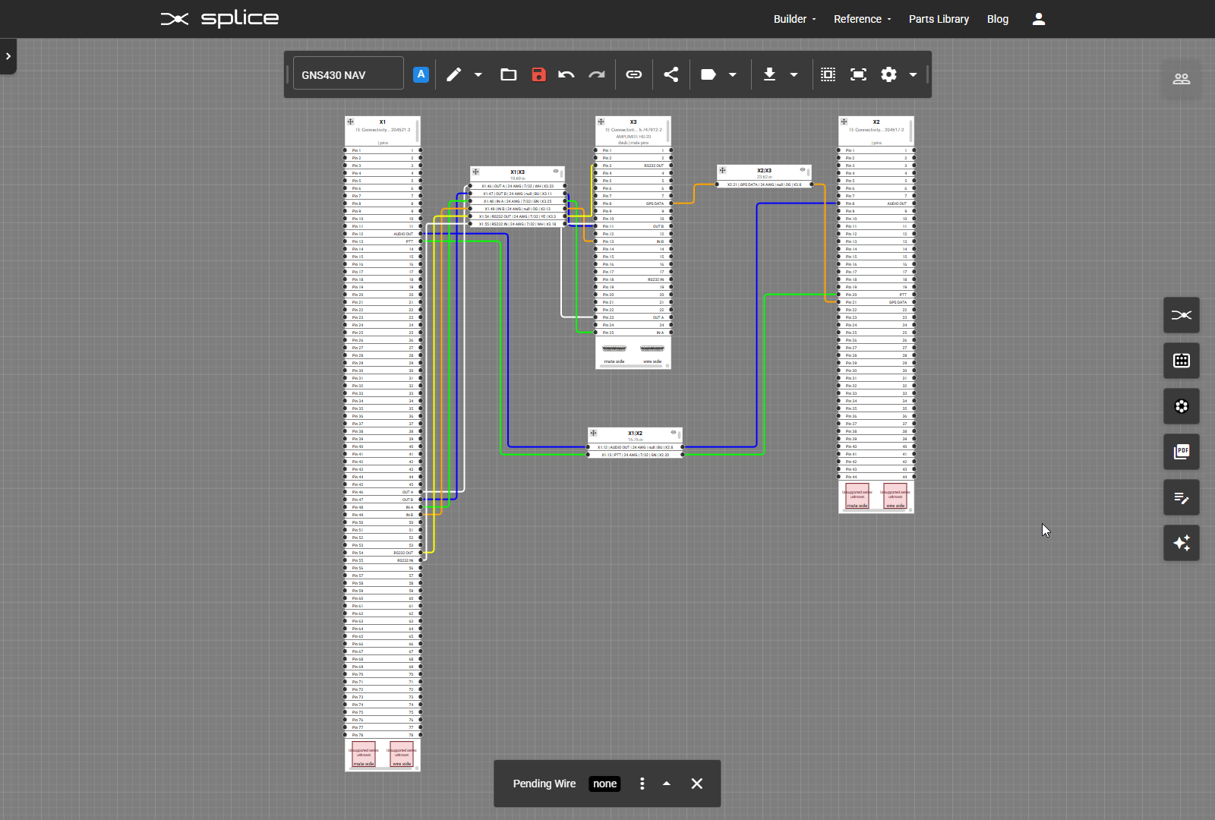1215x820 pixels.
Task: Hide wire details on the X1|X3 node
Action: click(556, 172)
